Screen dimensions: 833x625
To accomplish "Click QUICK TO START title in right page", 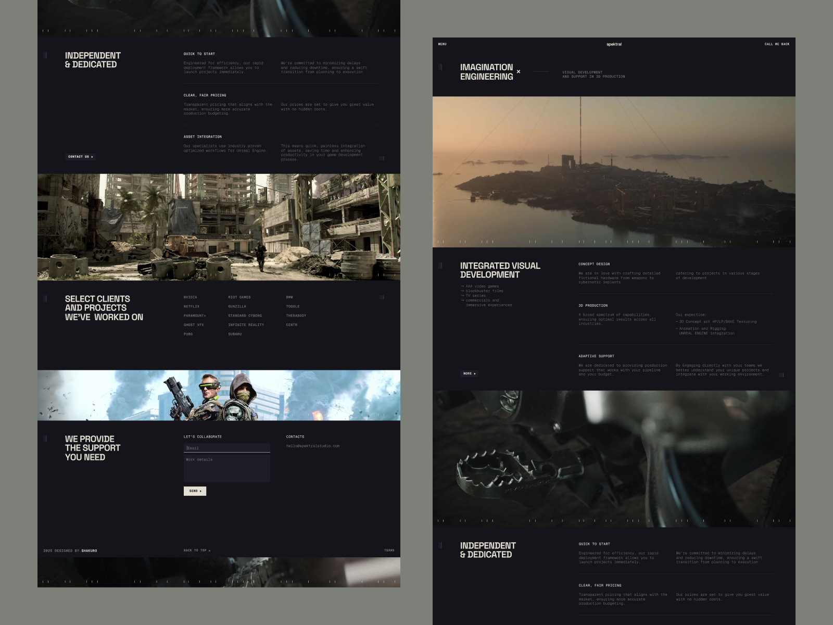I will click(x=594, y=544).
